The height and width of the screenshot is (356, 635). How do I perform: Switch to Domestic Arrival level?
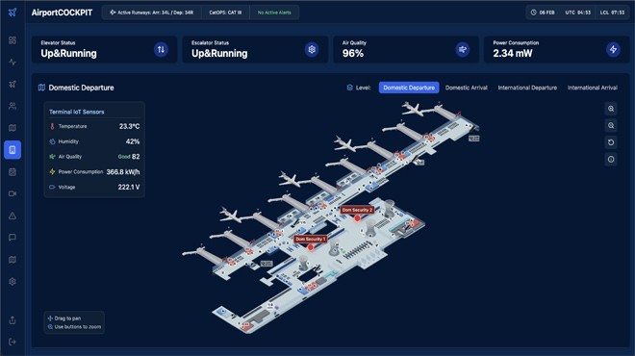(466, 88)
